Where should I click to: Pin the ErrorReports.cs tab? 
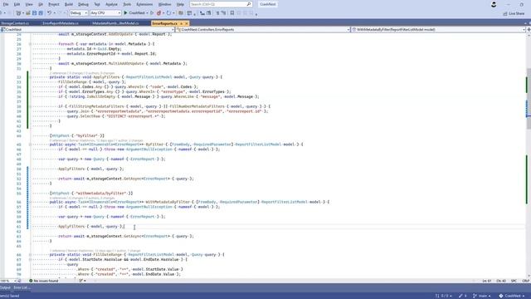click(x=181, y=23)
